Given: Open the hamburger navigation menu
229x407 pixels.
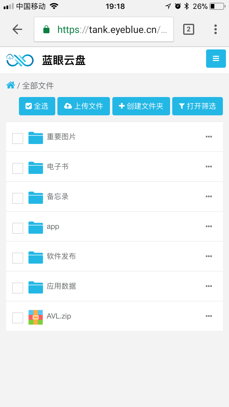Looking at the screenshot, I should pyautogui.click(x=216, y=59).
